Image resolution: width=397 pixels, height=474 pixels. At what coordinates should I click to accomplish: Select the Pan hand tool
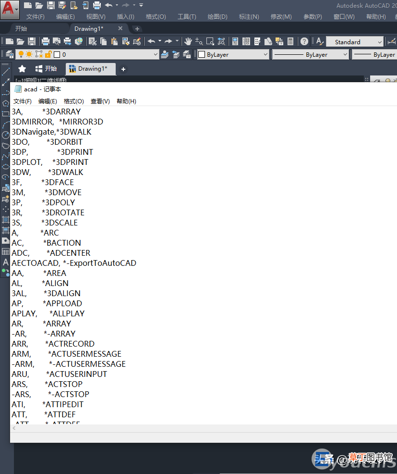coord(188,41)
